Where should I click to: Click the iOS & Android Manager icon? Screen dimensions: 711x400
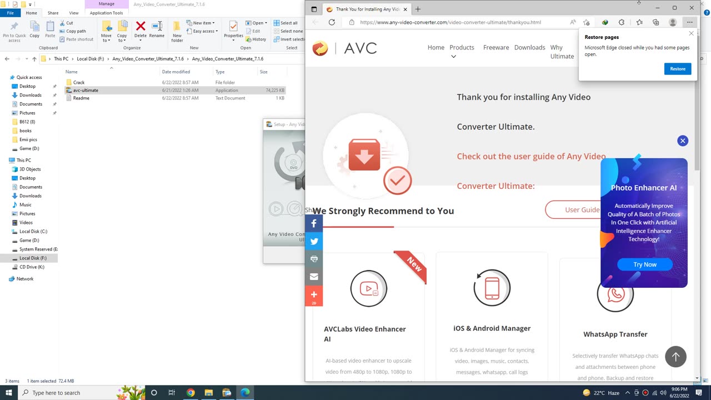[492, 288]
